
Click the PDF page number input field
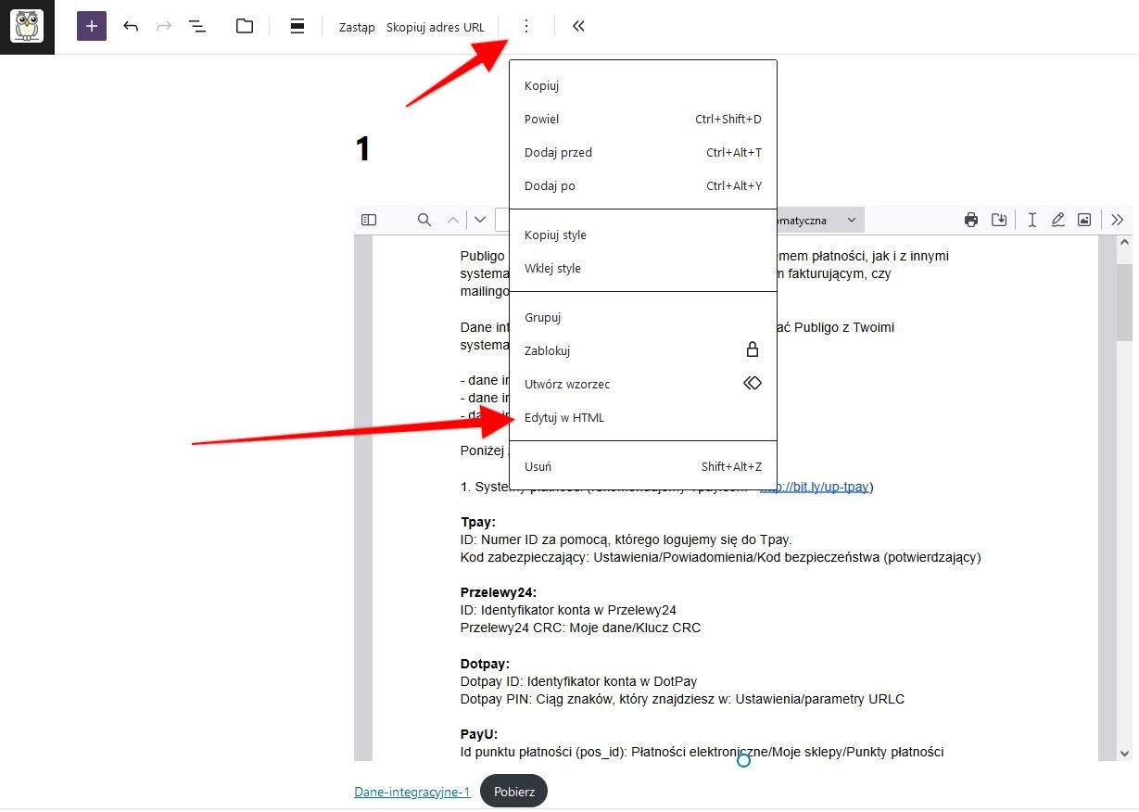click(x=502, y=220)
